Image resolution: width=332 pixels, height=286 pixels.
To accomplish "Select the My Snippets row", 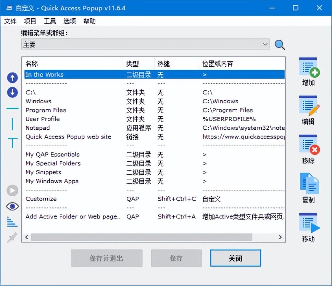I will (x=155, y=172).
